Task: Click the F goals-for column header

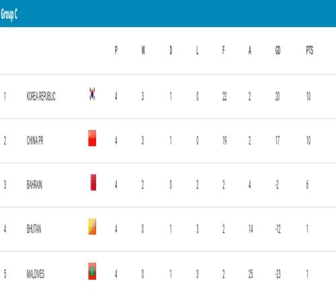Action: pos(223,50)
